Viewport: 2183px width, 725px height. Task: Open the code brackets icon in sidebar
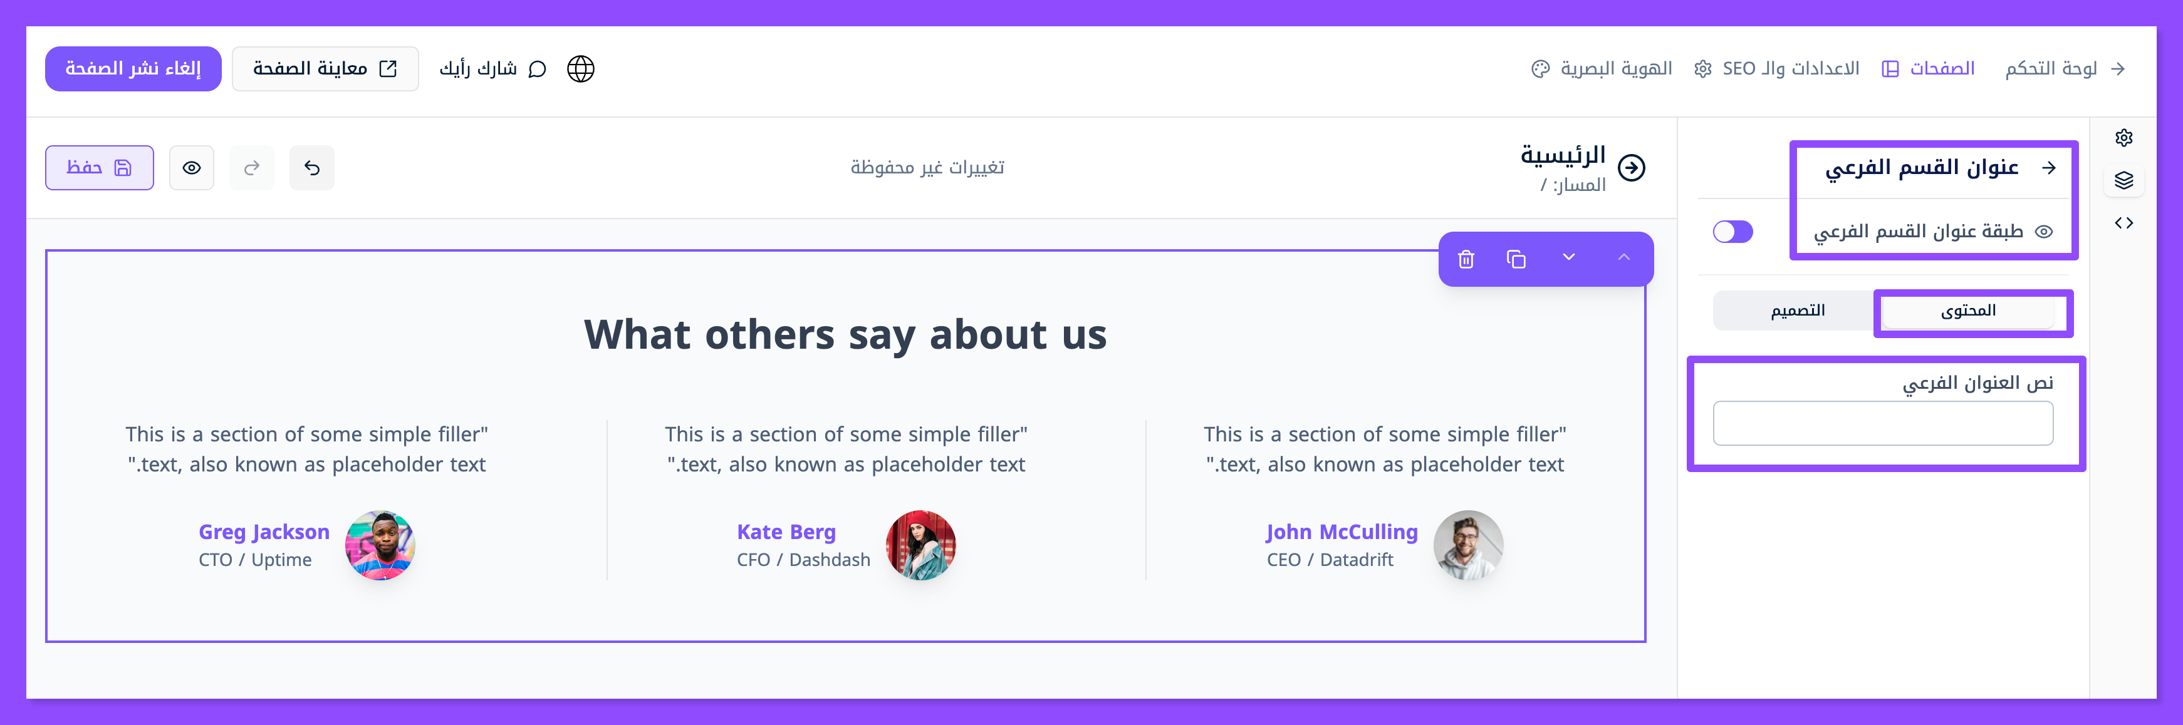pos(2123,223)
